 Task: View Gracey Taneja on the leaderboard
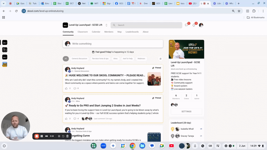187,136
